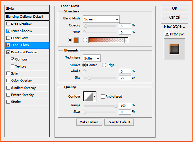Click the New Style button
The width and height of the screenshot is (193, 142).
[175, 26]
